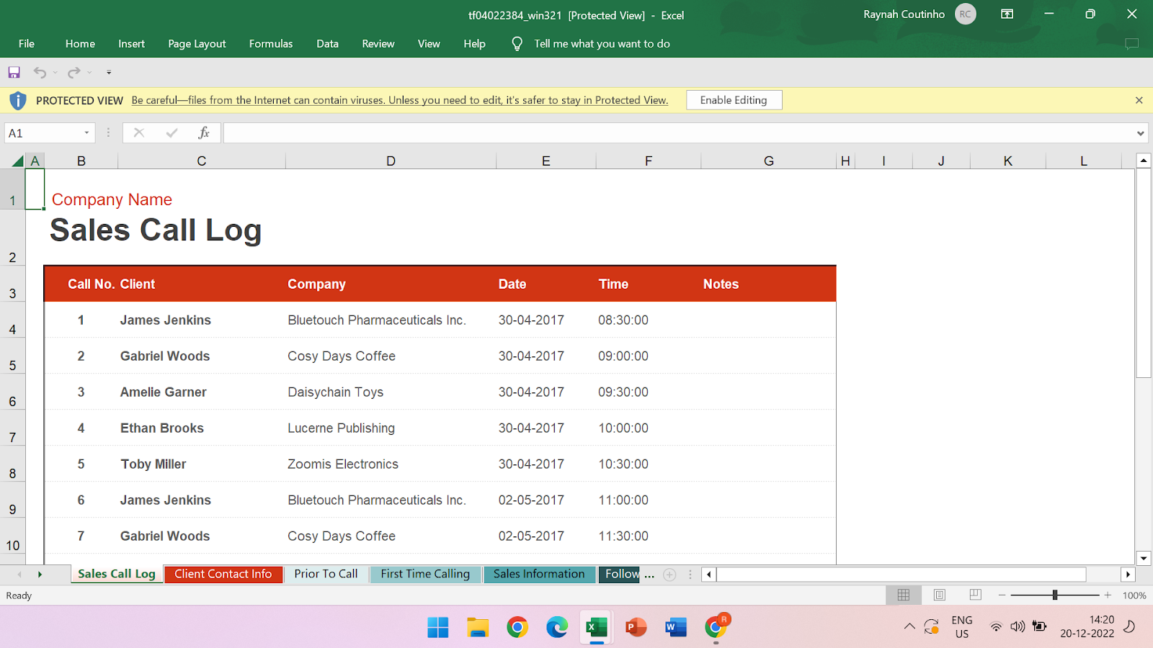Image resolution: width=1153 pixels, height=648 pixels.
Task: Click the Insert Function fx icon
Action: coord(204,132)
